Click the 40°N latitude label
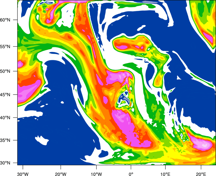Image resolution: width=216 pixels, height=176 pixels. [5, 118]
